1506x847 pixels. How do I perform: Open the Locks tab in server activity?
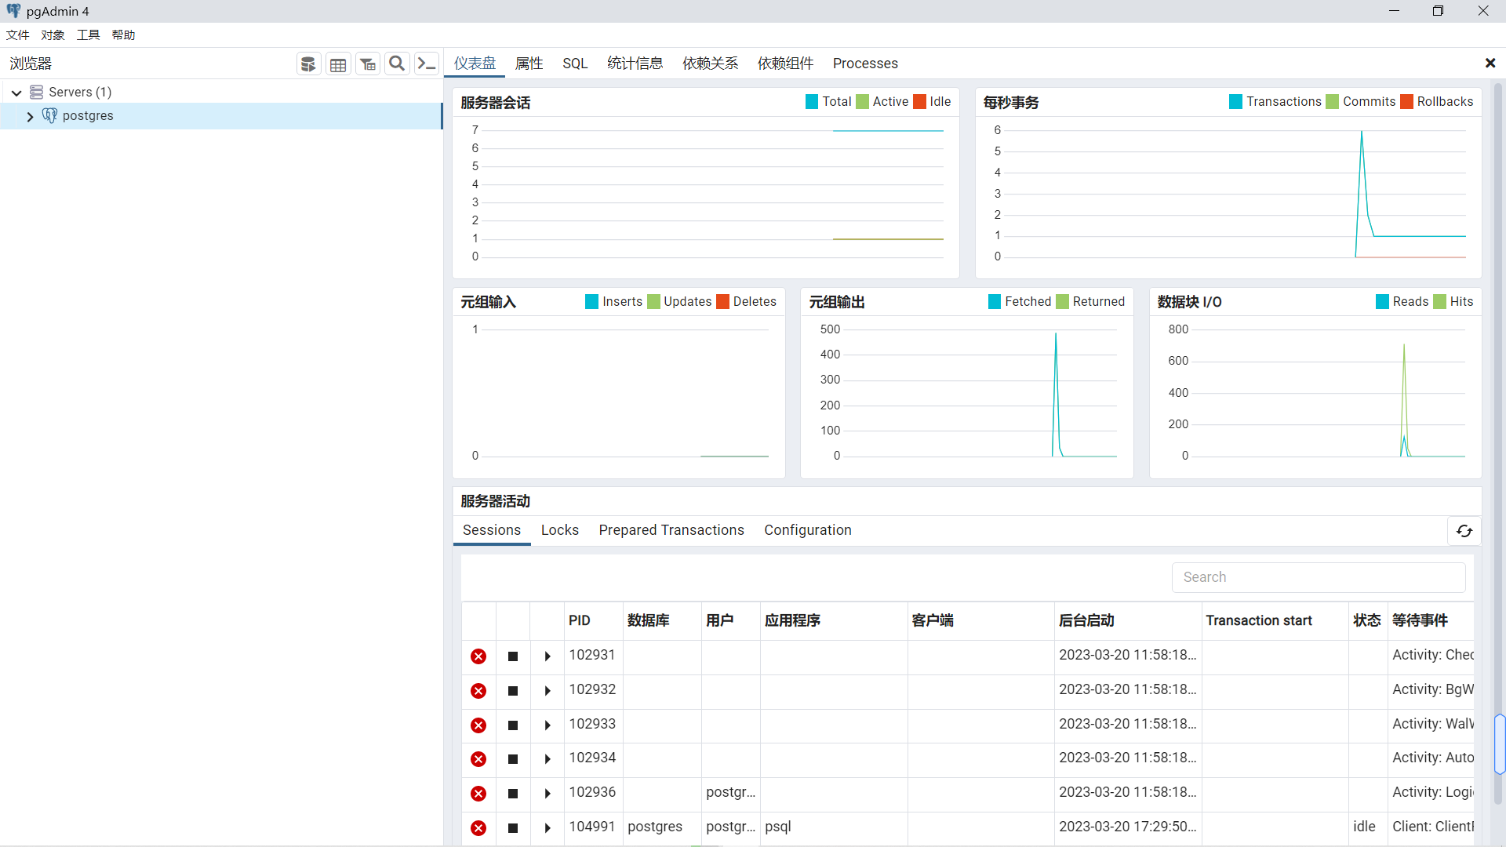(559, 530)
